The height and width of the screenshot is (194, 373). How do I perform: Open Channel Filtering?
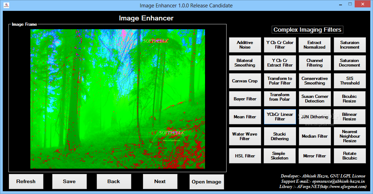pyautogui.click(x=314, y=63)
